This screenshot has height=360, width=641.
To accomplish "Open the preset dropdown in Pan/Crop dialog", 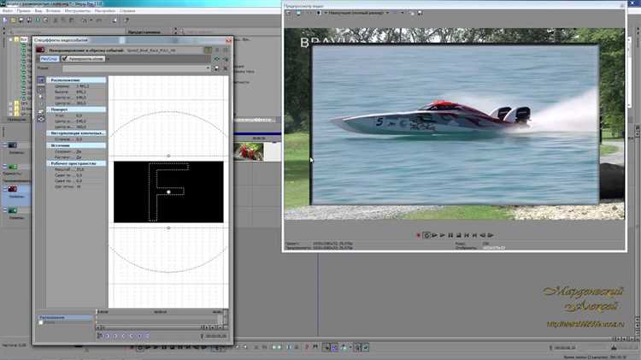I will click(207, 68).
